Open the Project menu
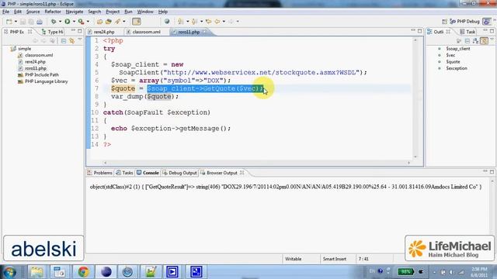 [113, 12]
